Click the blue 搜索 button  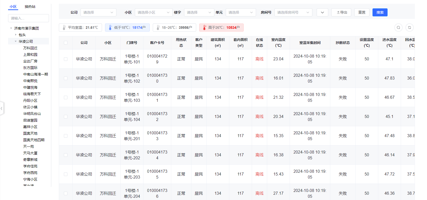[x=380, y=12]
